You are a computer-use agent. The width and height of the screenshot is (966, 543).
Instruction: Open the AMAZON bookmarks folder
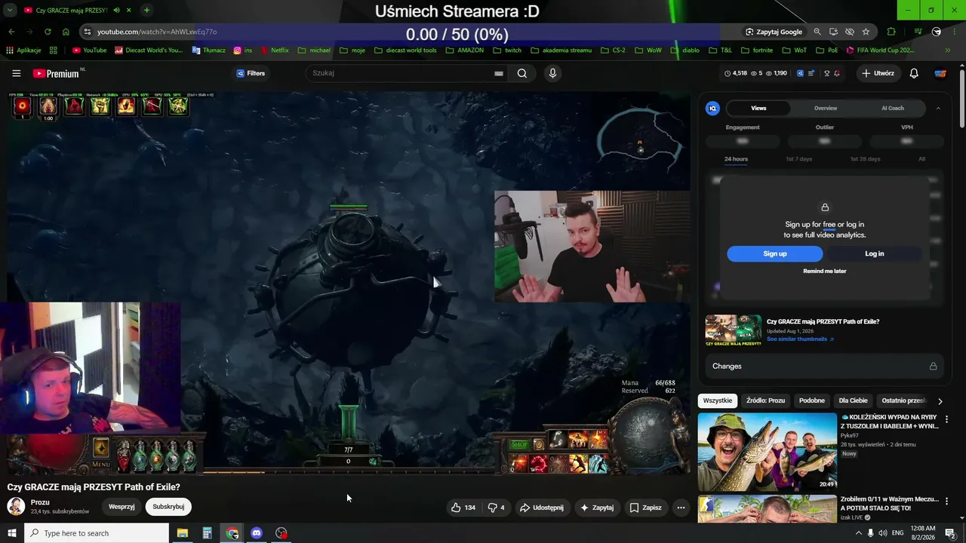464,51
